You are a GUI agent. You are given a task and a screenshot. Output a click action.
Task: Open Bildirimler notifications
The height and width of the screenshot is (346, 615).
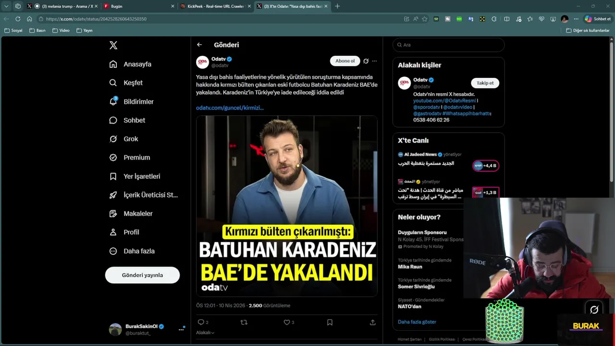point(131,101)
